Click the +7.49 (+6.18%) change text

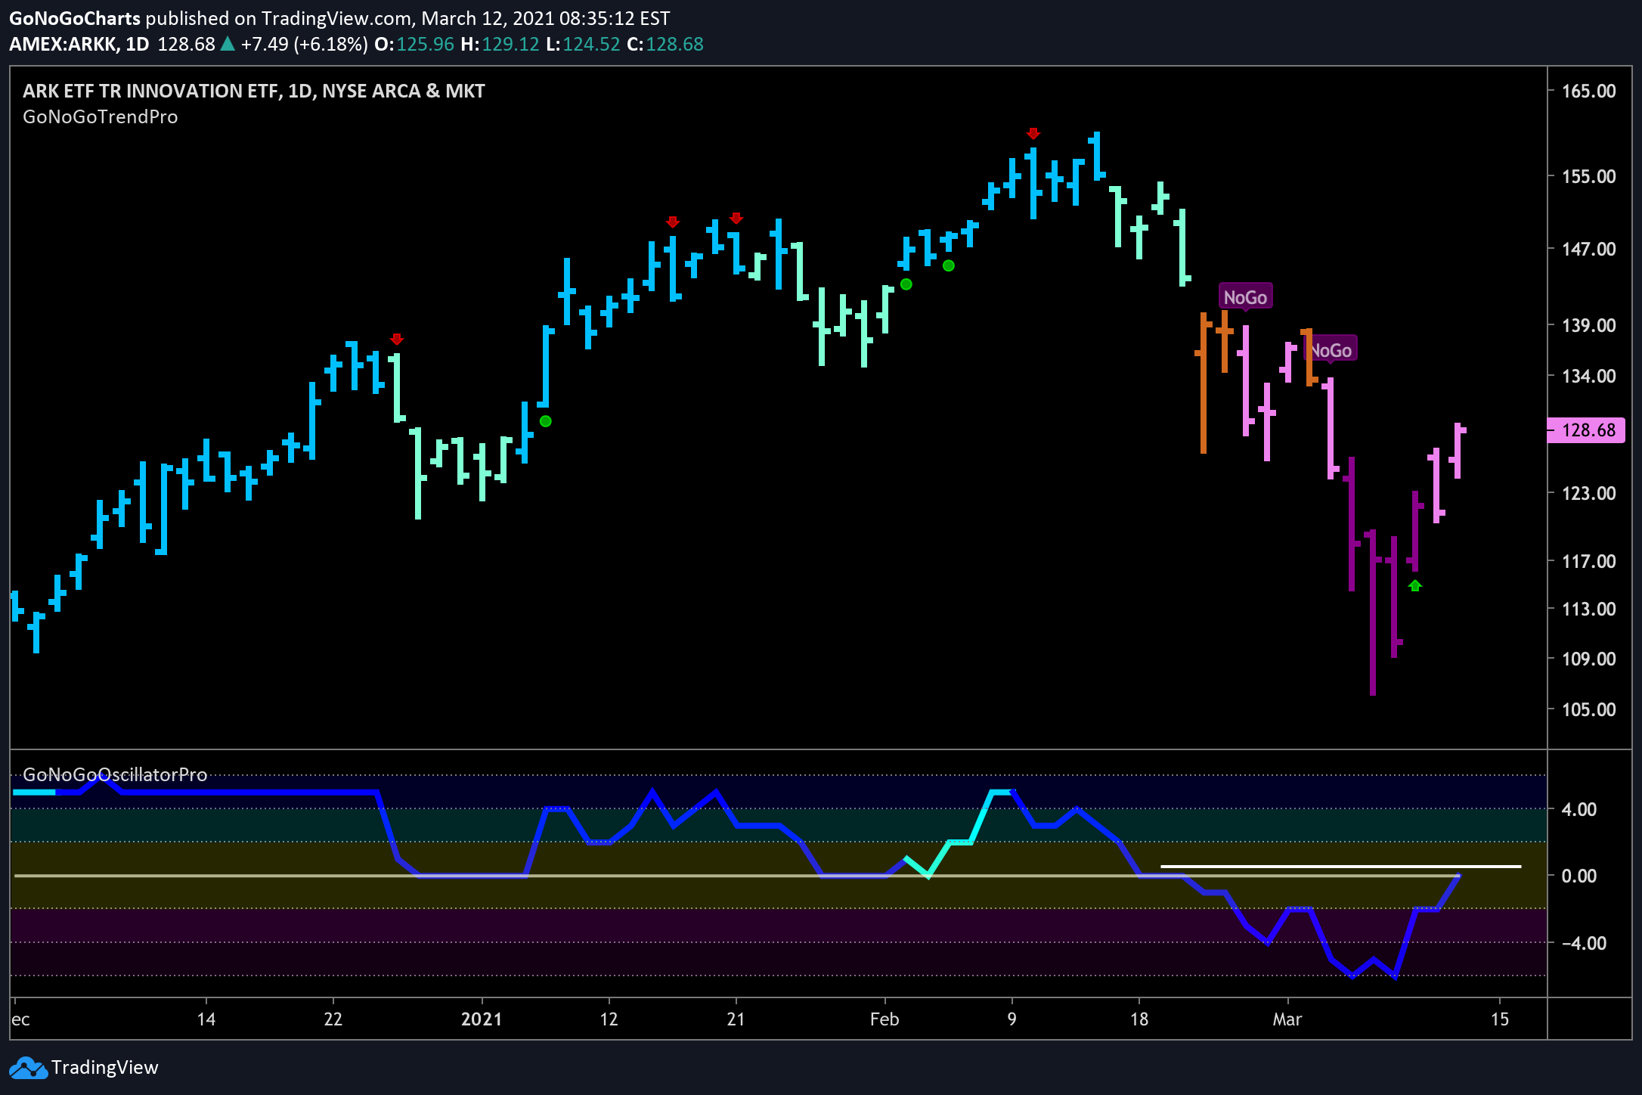click(304, 45)
